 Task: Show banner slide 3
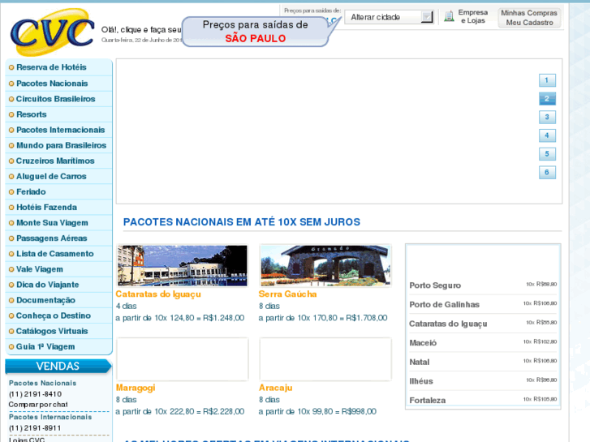coord(547,117)
